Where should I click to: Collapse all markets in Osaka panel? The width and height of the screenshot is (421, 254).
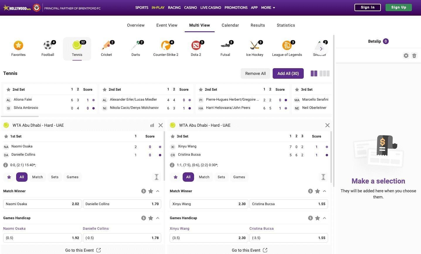click(157, 177)
